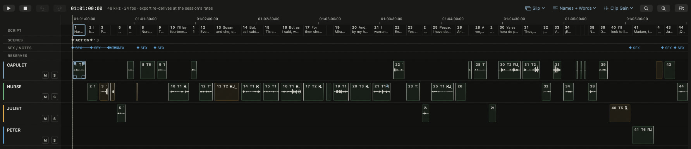Click ruler at 01:04:30:00
The image size is (691, 149).
(514, 19)
